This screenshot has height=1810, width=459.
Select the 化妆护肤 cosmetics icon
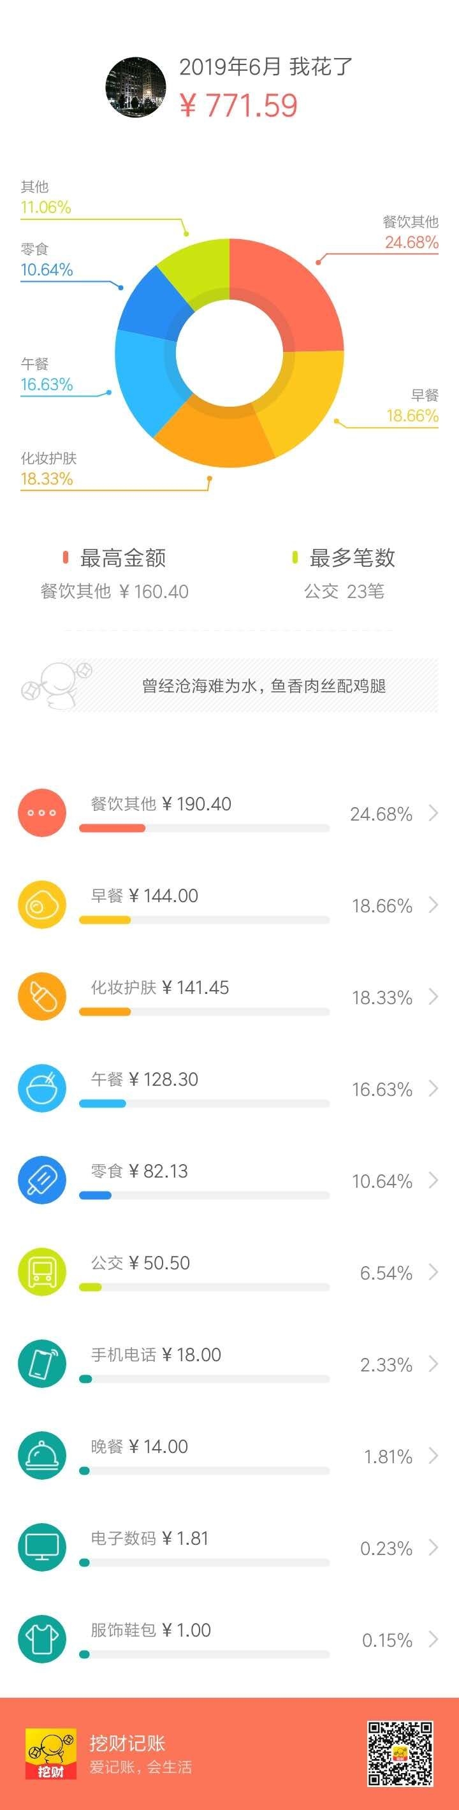[42, 996]
